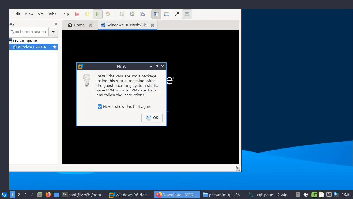Select My Computer in the library tree
The image size is (353, 199).
click(25, 41)
